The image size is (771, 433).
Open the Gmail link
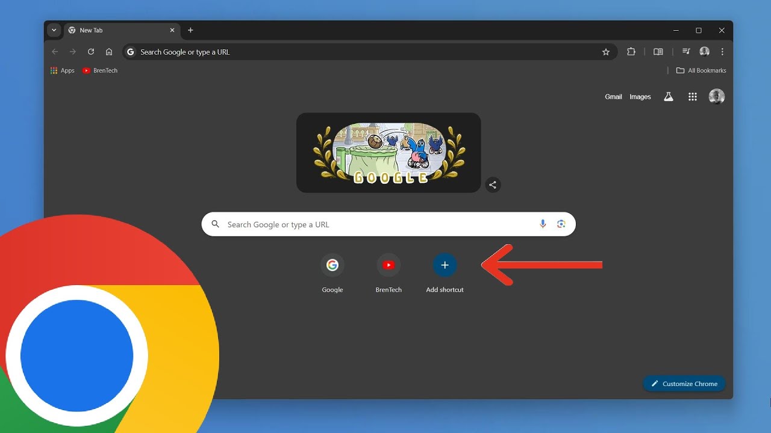(613, 97)
